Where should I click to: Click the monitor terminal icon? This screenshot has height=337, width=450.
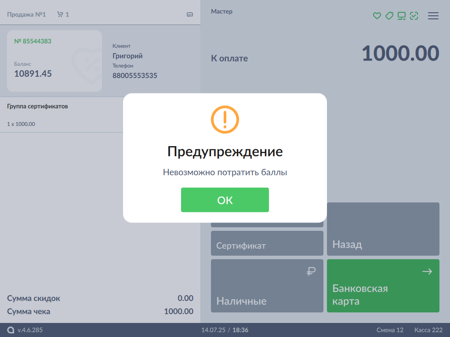[x=401, y=16]
